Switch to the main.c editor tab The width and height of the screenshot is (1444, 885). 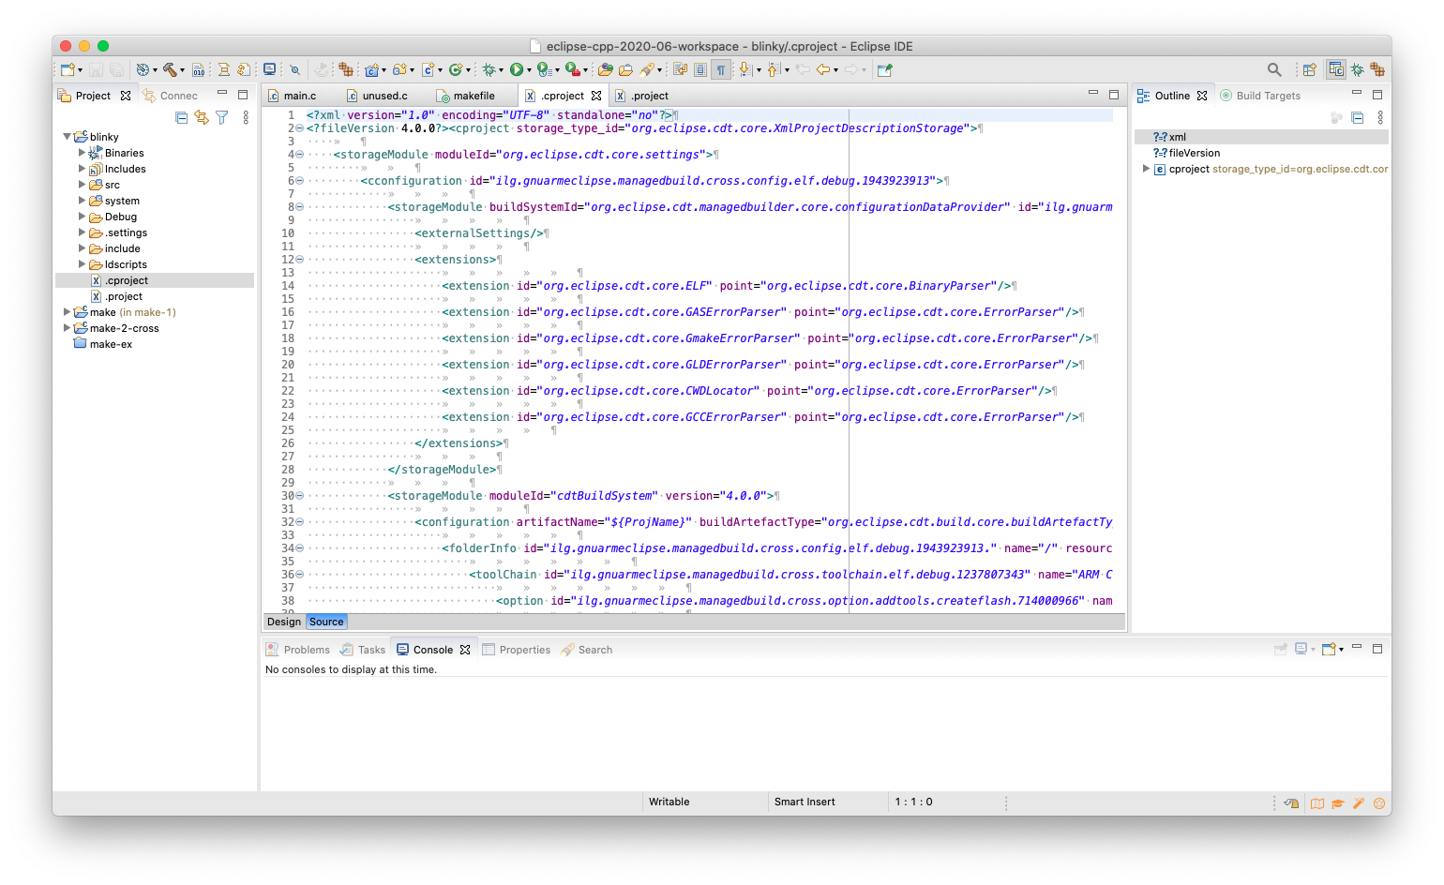click(x=299, y=96)
